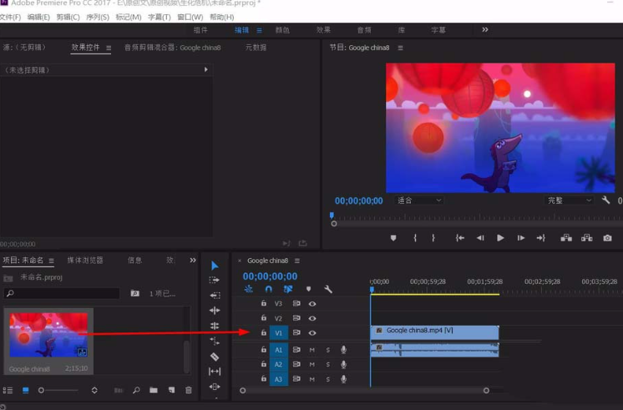623x410 pixels.
Task: Click the Google china8.mp4 video clip
Action: click(434, 332)
